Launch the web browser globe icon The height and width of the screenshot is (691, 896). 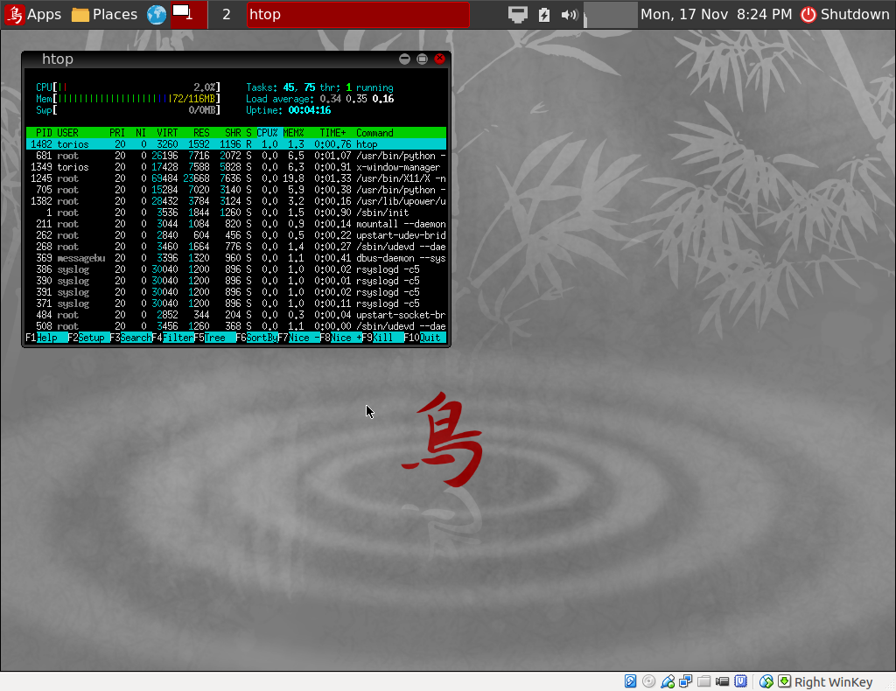tap(157, 14)
